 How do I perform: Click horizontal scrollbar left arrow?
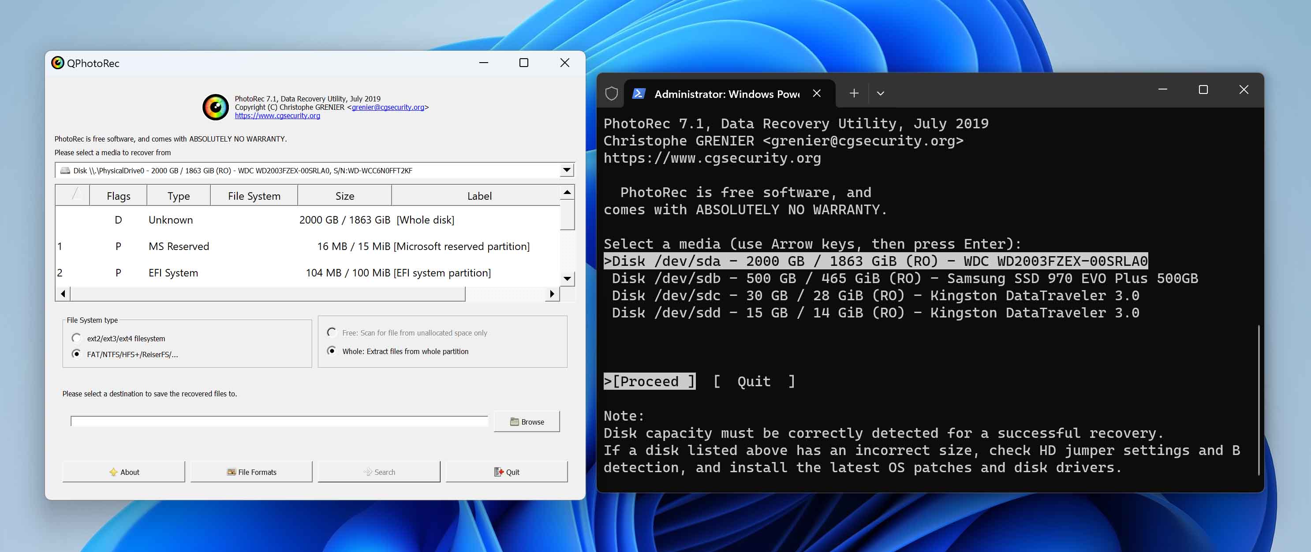coord(63,294)
